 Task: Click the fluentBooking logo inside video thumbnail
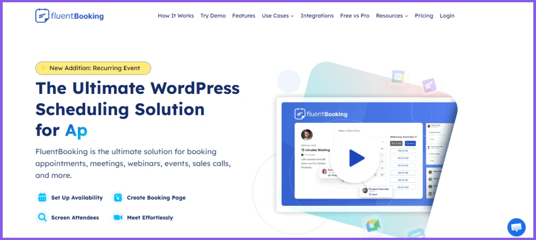[321, 114]
